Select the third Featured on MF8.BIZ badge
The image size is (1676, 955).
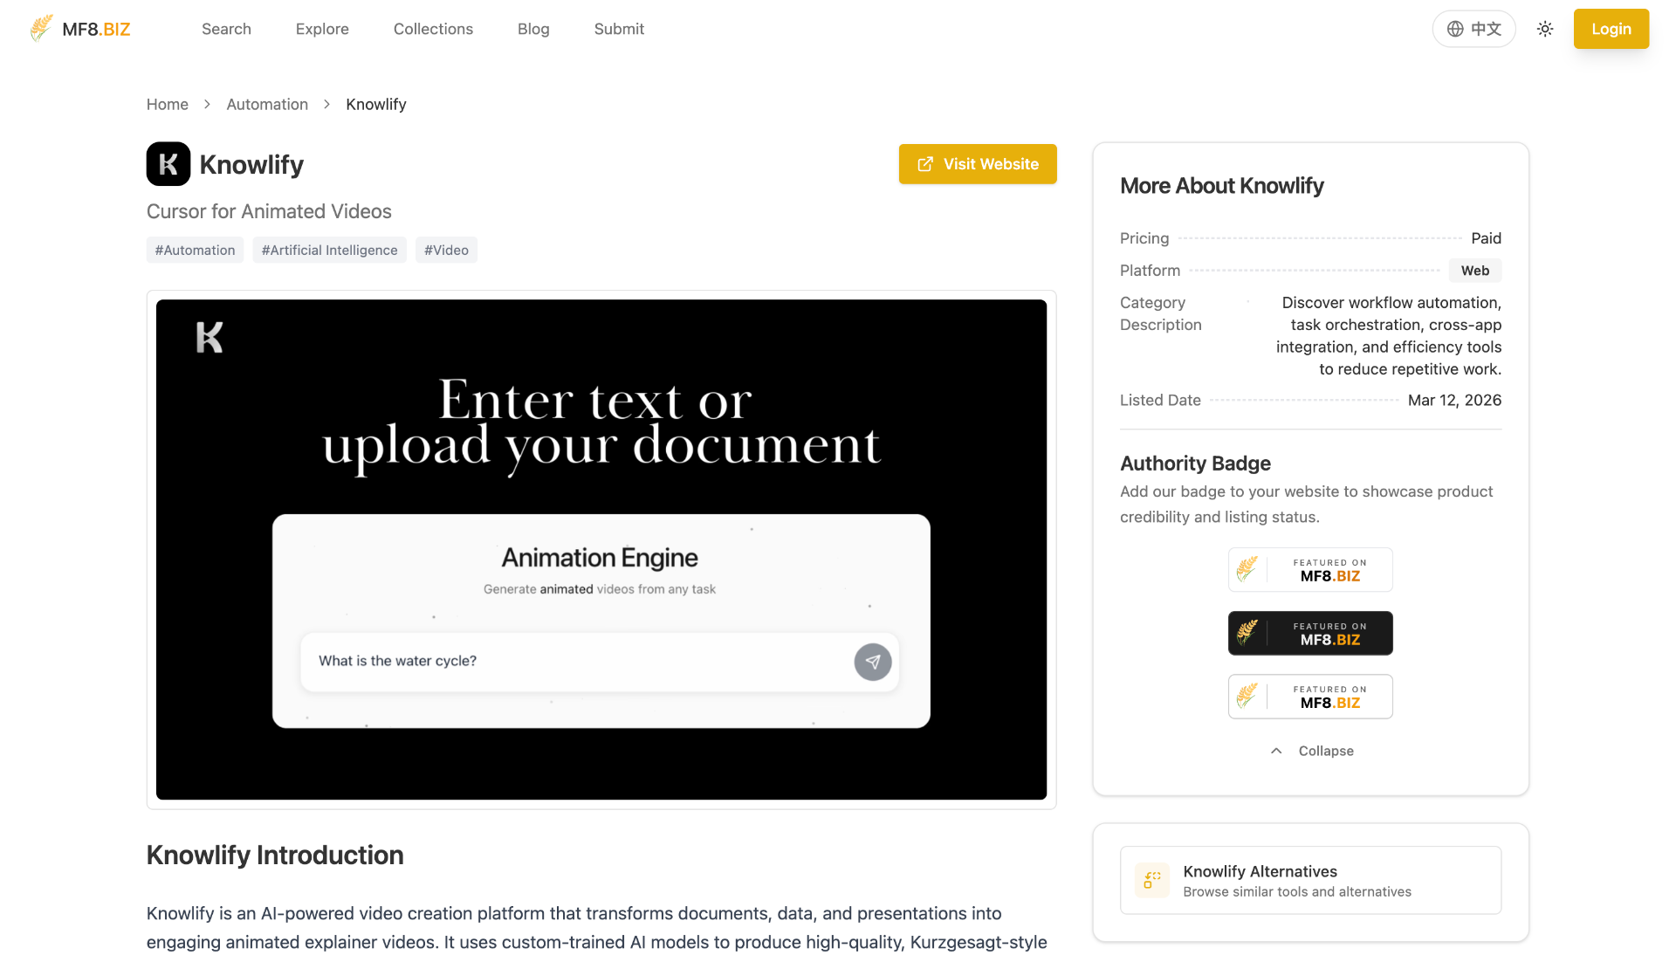click(x=1310, y=697)
